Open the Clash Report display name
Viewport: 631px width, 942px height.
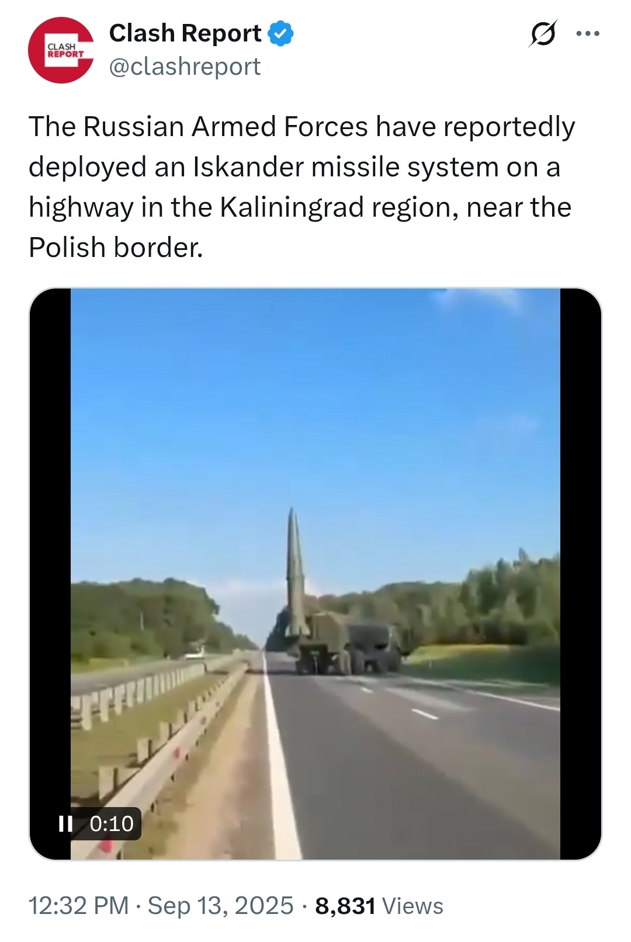click(185, 33)
